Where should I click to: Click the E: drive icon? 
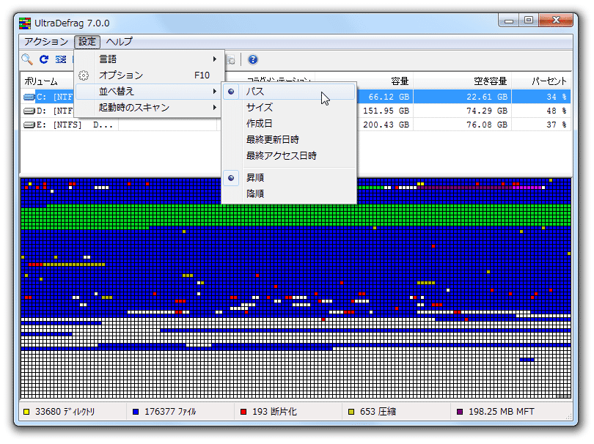[x=29, y=125]
